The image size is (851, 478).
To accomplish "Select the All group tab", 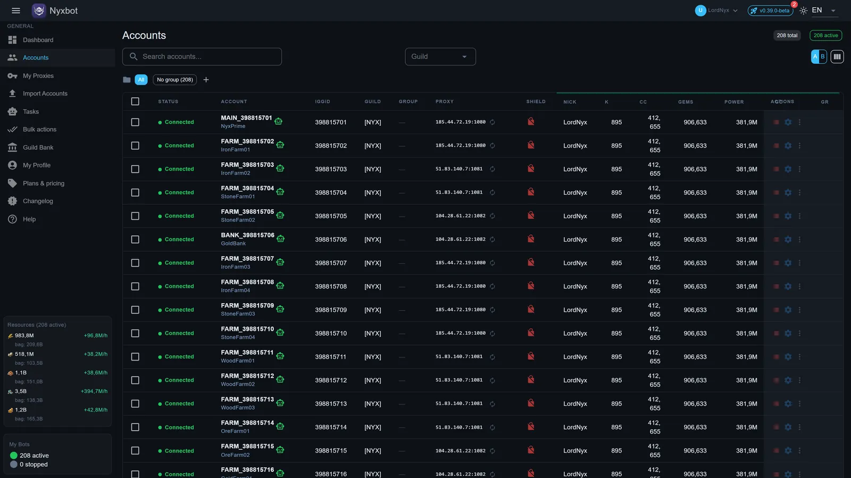I will click(x=141, y=80).
